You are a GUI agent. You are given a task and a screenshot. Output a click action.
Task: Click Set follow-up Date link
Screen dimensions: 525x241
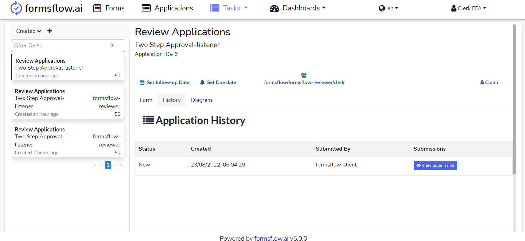(165, 82)
